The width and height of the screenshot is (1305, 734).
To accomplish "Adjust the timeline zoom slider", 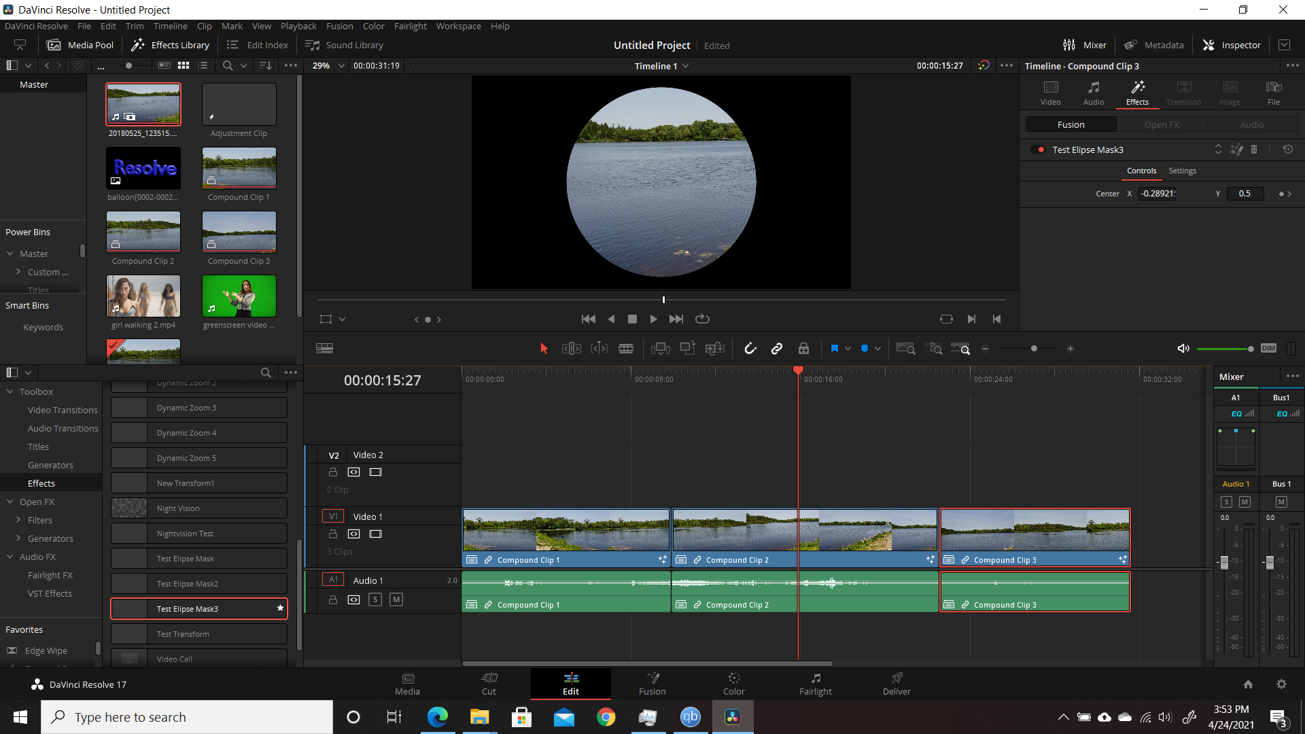I will click(1034, 349).
